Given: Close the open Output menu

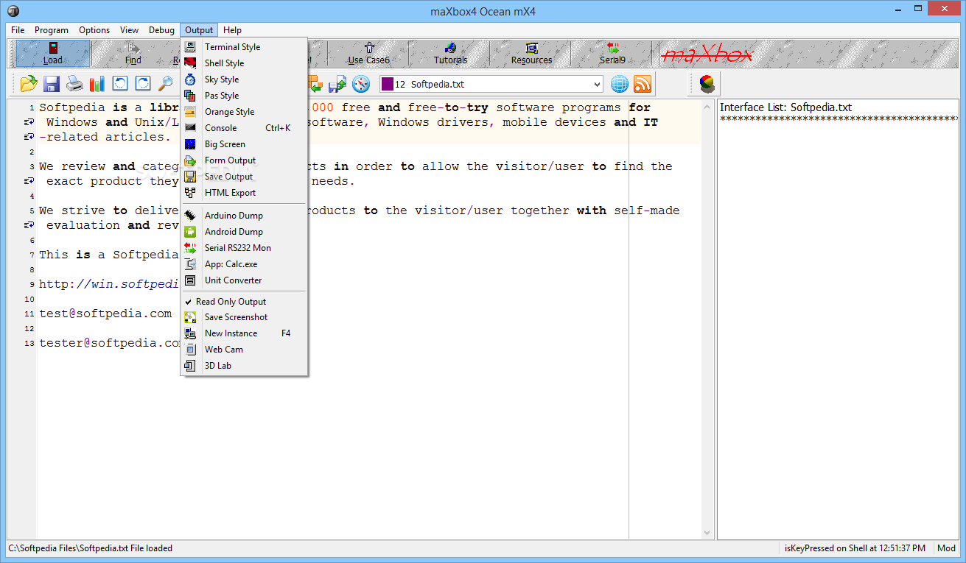Looking at the screenshot, I should click(x=199, y=30).
